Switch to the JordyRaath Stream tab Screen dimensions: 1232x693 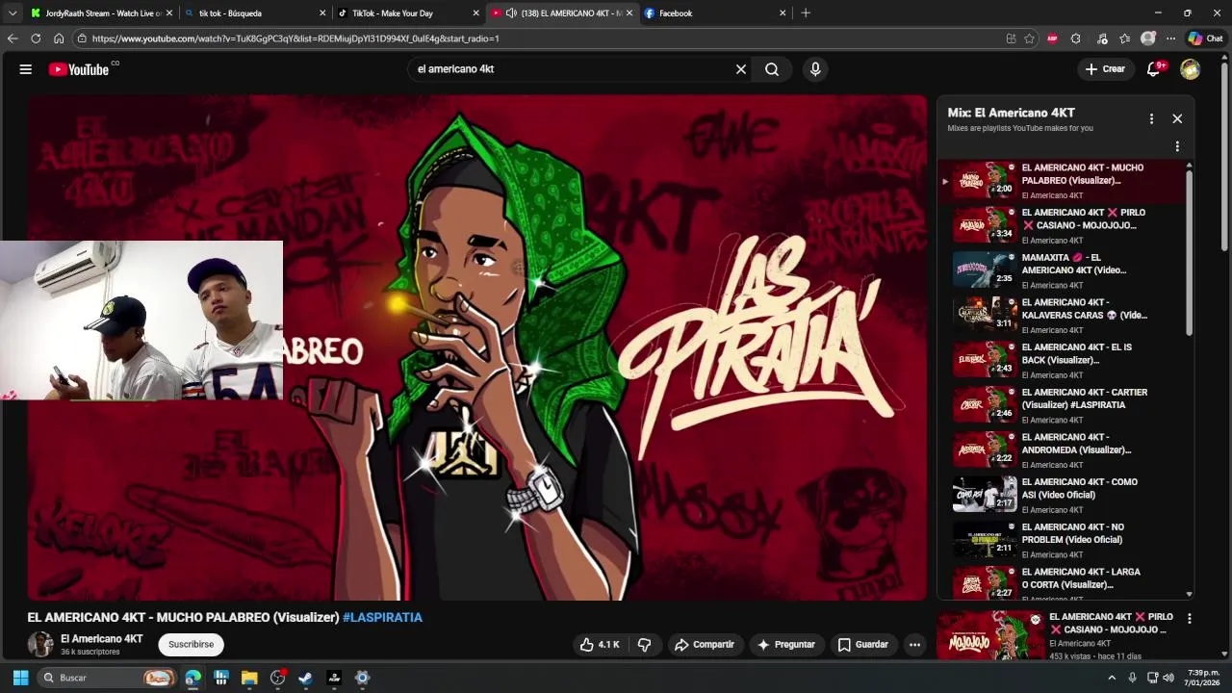[100, 13]
